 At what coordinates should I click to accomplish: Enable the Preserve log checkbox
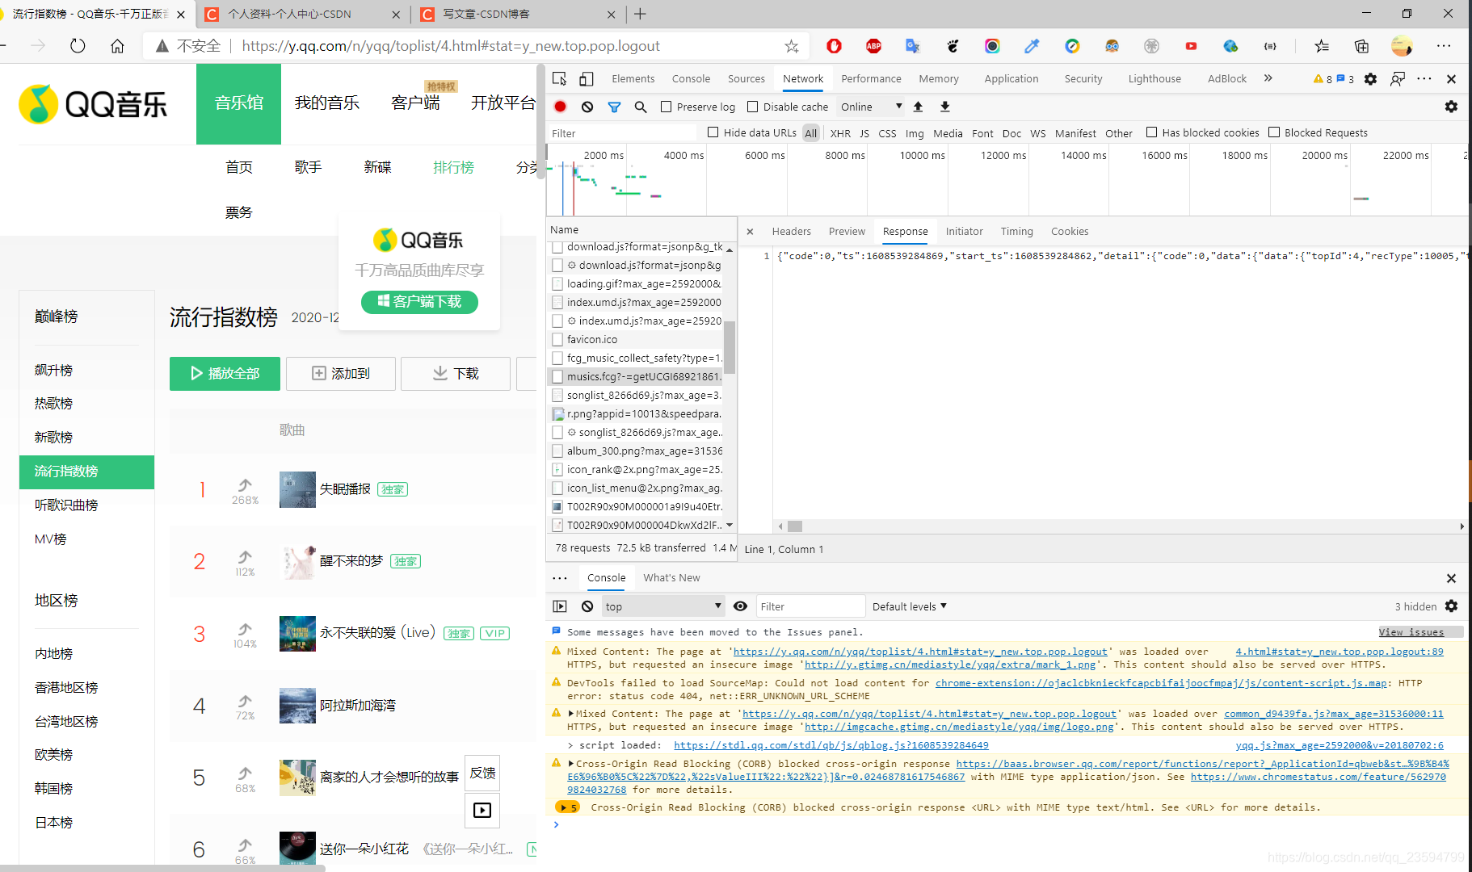pos(666,107)
